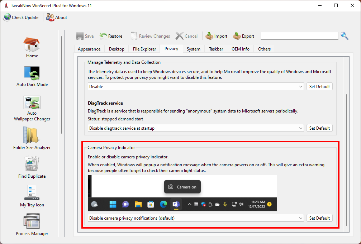Click the sidebar vertical scrollbar

(x=62, y=85)
